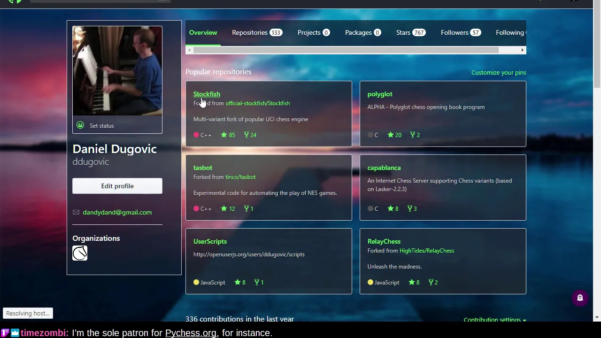Click the scrollbar down arrow

597,318
